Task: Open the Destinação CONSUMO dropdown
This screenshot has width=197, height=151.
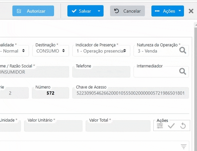Action: (x=50, y=51)
